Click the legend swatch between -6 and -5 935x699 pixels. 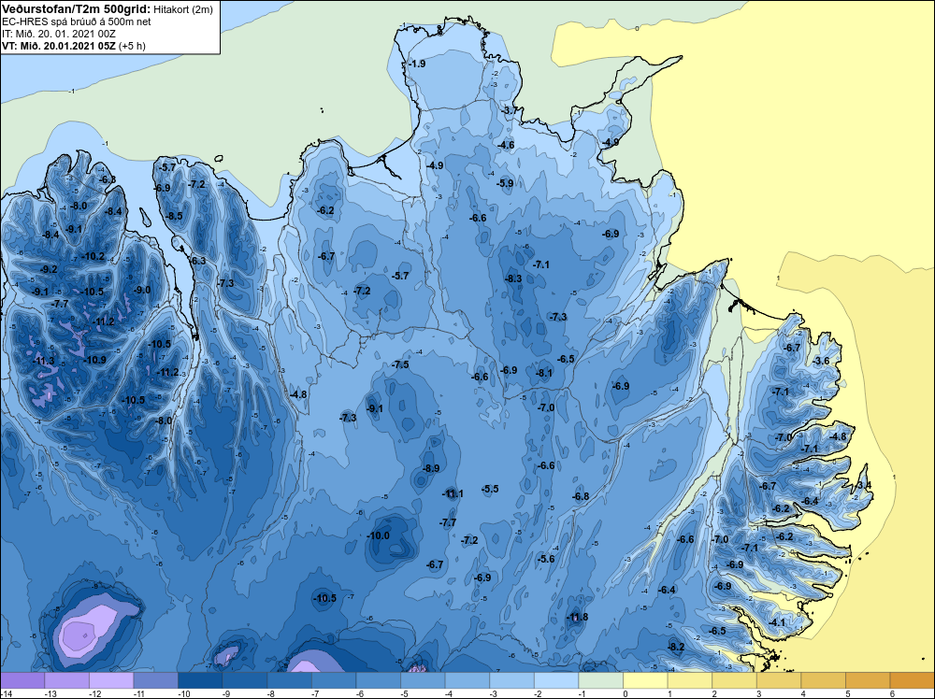click(x=379, y=680)
